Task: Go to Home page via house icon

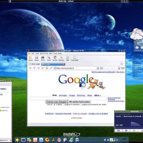Action: click(55, 58)
